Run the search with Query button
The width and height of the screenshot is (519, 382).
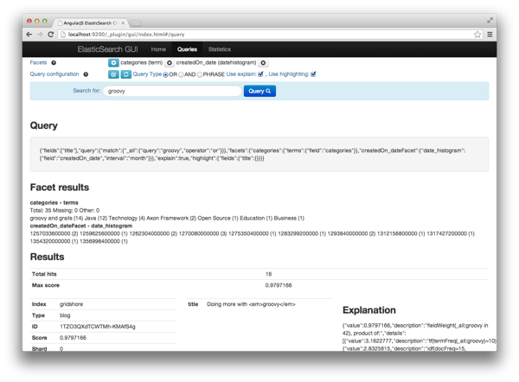click(x=259, y=91)
